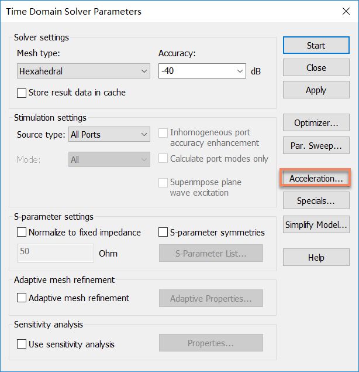Open Par. Sweep dialog
This screenshot has width=359, height=372.
[x=316, y=145]
